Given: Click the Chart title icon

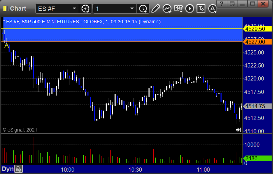Looking at the screenshot, I should point(6,9).
